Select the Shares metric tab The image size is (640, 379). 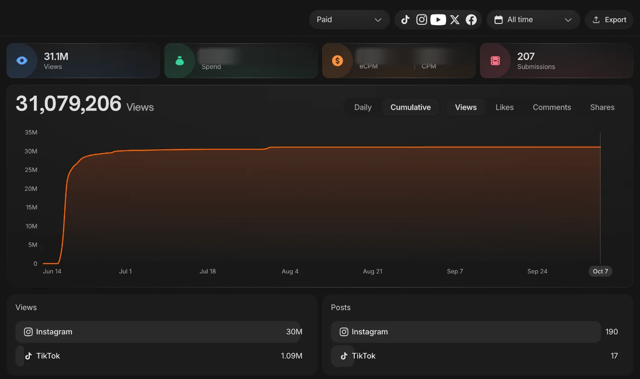602,107
